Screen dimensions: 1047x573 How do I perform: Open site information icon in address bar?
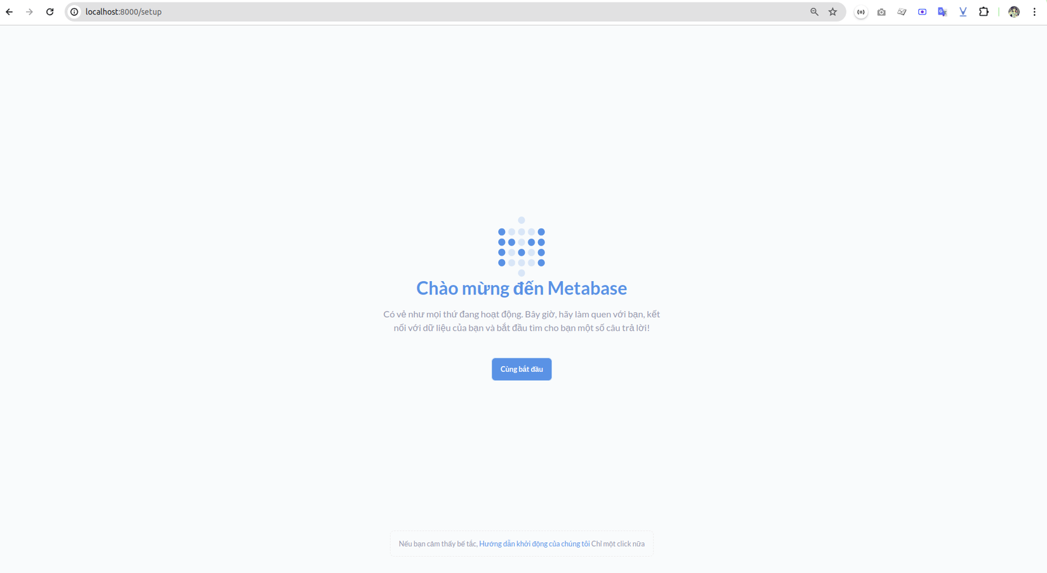click(x=74, y=12)
